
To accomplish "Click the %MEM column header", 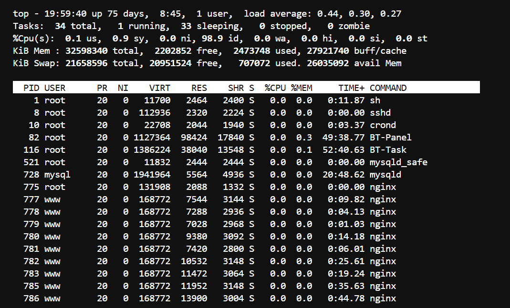I will click(x=302, y=88).
